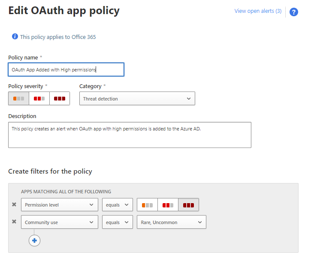
Task: Expand the Permission level field dropdown
Action: (60, 205)
